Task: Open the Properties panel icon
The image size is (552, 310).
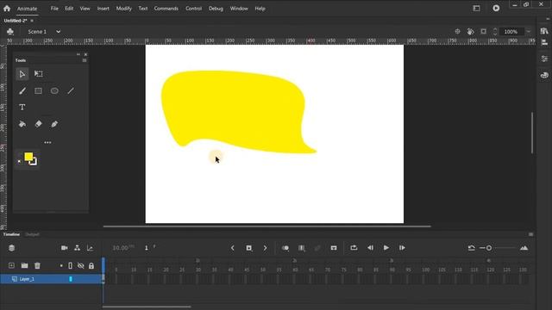Action: [x=544, y=59]
